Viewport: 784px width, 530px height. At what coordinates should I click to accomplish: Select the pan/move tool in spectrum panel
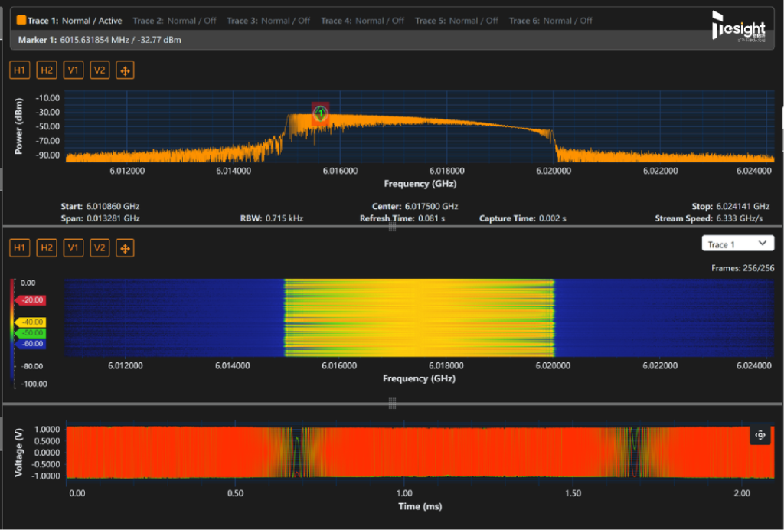[125, 70]
